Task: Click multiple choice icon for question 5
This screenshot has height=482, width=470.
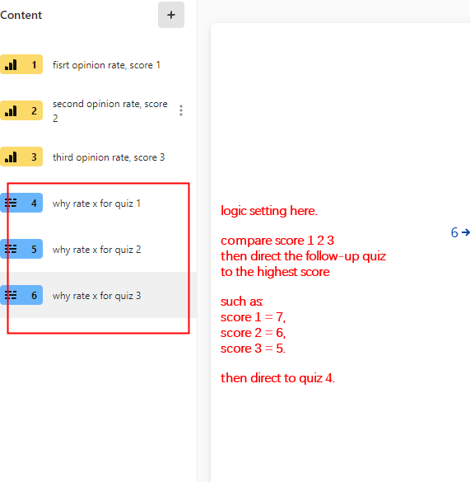Action: click(11, 249)
